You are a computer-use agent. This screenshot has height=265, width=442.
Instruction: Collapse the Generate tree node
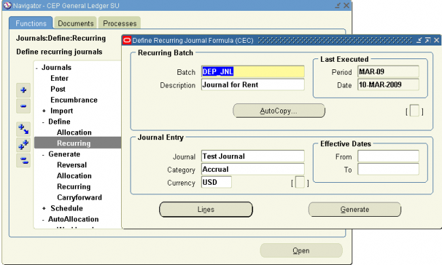click(44, 155)
